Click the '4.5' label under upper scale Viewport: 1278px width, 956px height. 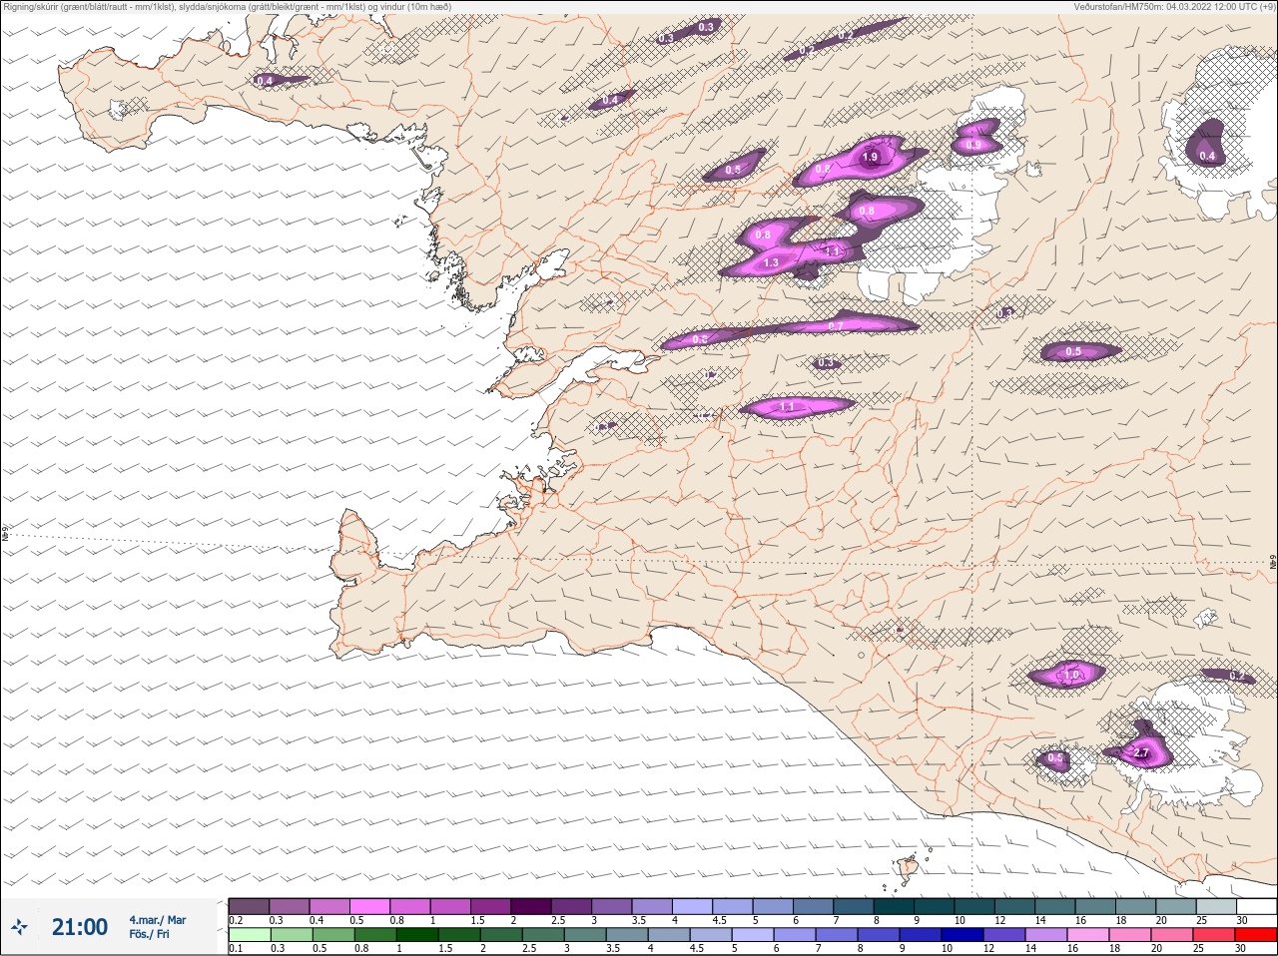[719, 920]
